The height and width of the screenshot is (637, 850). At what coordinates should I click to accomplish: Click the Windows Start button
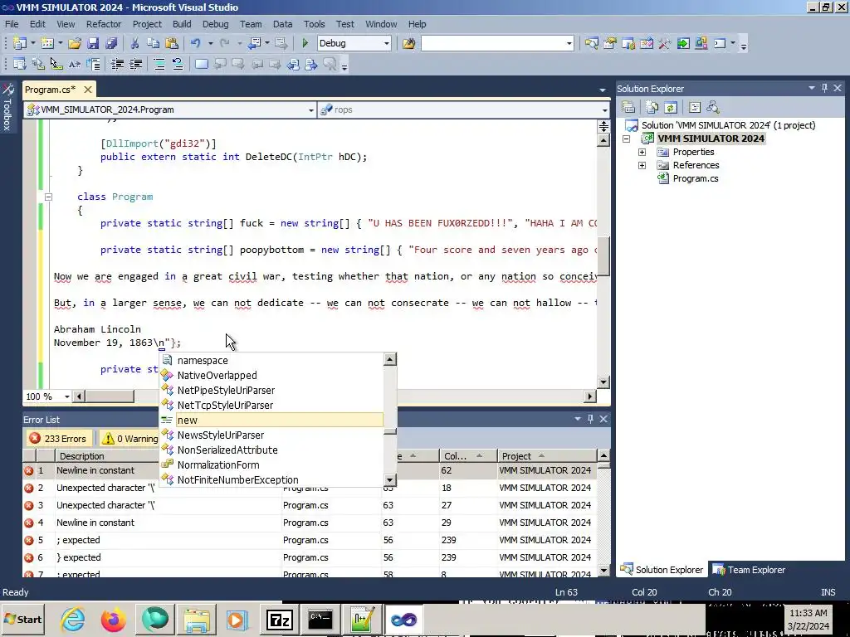click(22, 619)
